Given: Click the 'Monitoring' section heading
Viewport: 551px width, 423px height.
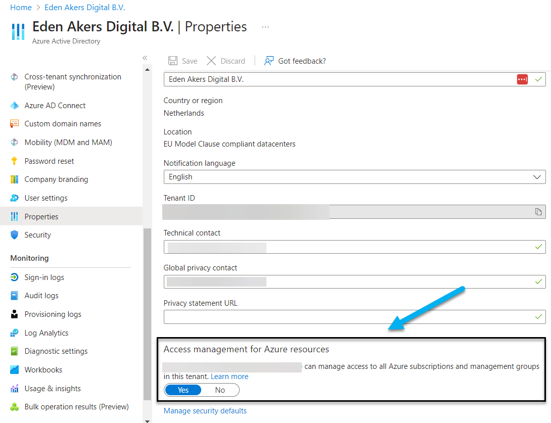Looking at the screenshot, I should 29,258.
